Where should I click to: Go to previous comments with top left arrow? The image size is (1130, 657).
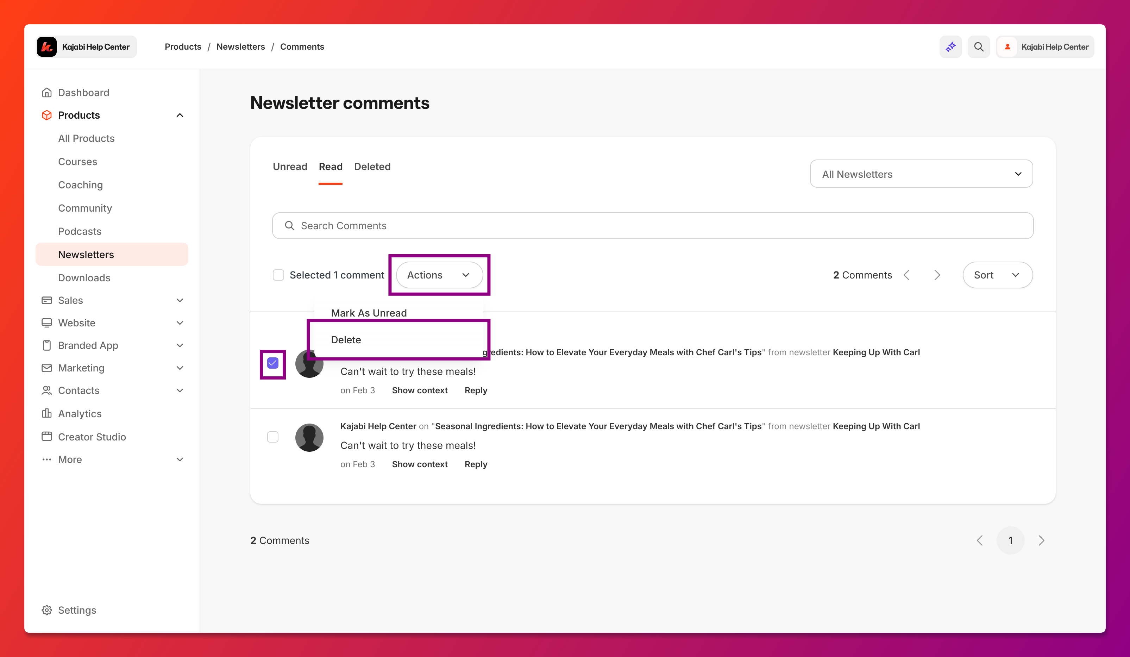tap(907, 275)
